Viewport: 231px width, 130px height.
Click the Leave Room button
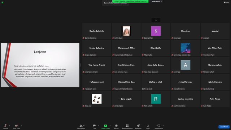pos(224,127)
